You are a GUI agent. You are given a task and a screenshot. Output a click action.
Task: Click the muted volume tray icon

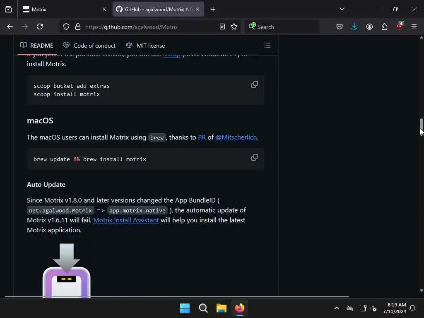coord(373,308)
